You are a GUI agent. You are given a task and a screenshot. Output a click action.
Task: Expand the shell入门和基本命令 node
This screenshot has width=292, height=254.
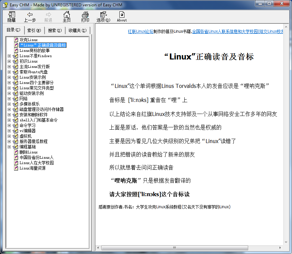(9, 120)
